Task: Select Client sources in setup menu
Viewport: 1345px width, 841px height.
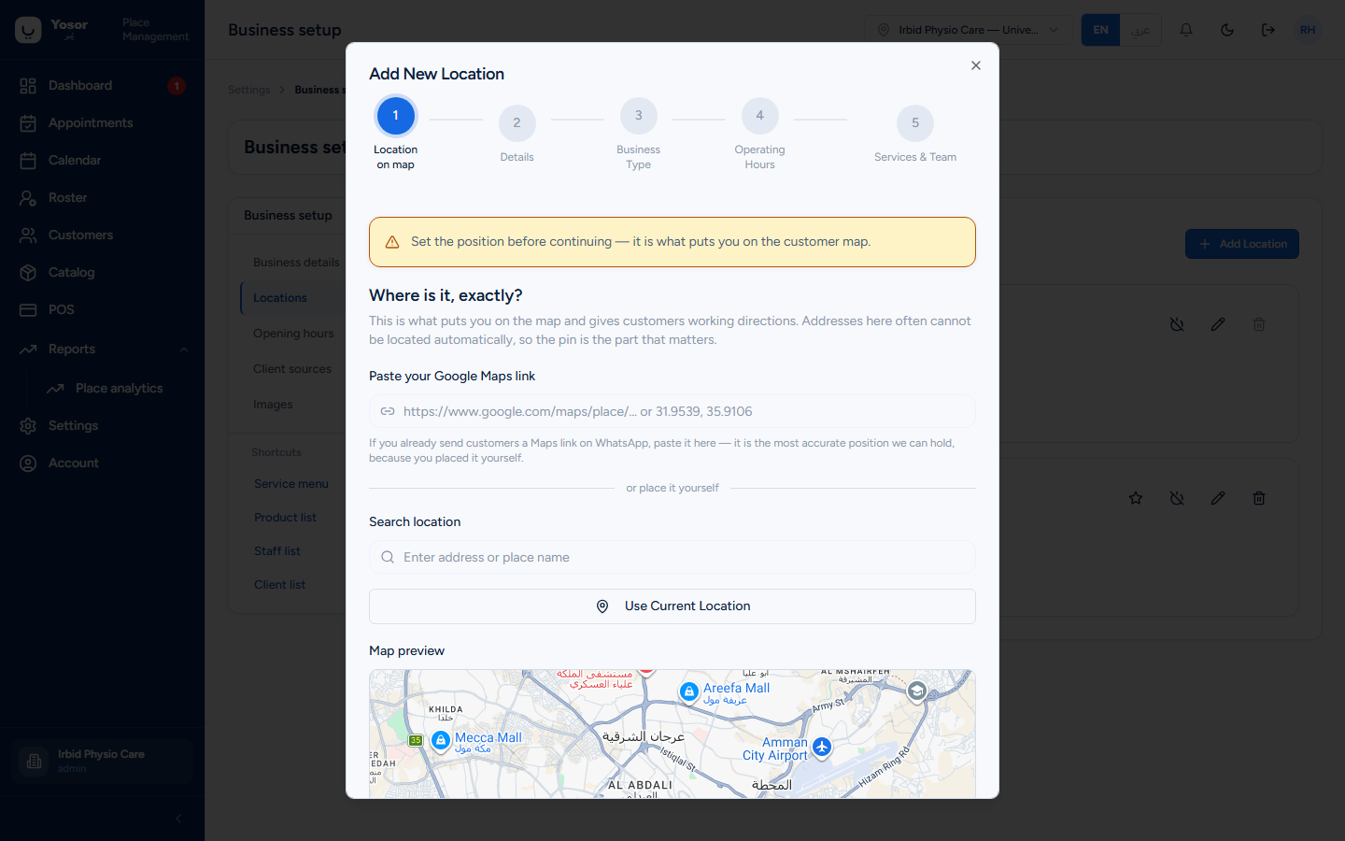Action: tap(292, 369)
